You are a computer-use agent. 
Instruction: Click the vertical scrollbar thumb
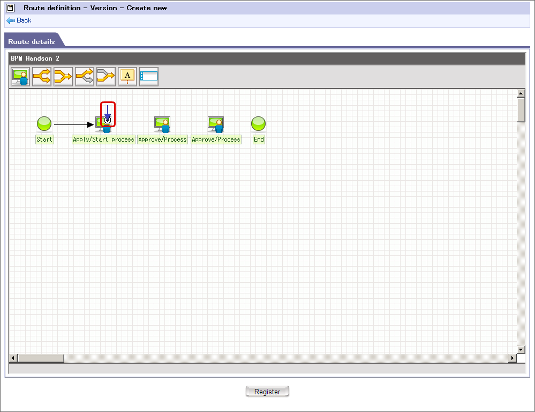coord(521,110)
